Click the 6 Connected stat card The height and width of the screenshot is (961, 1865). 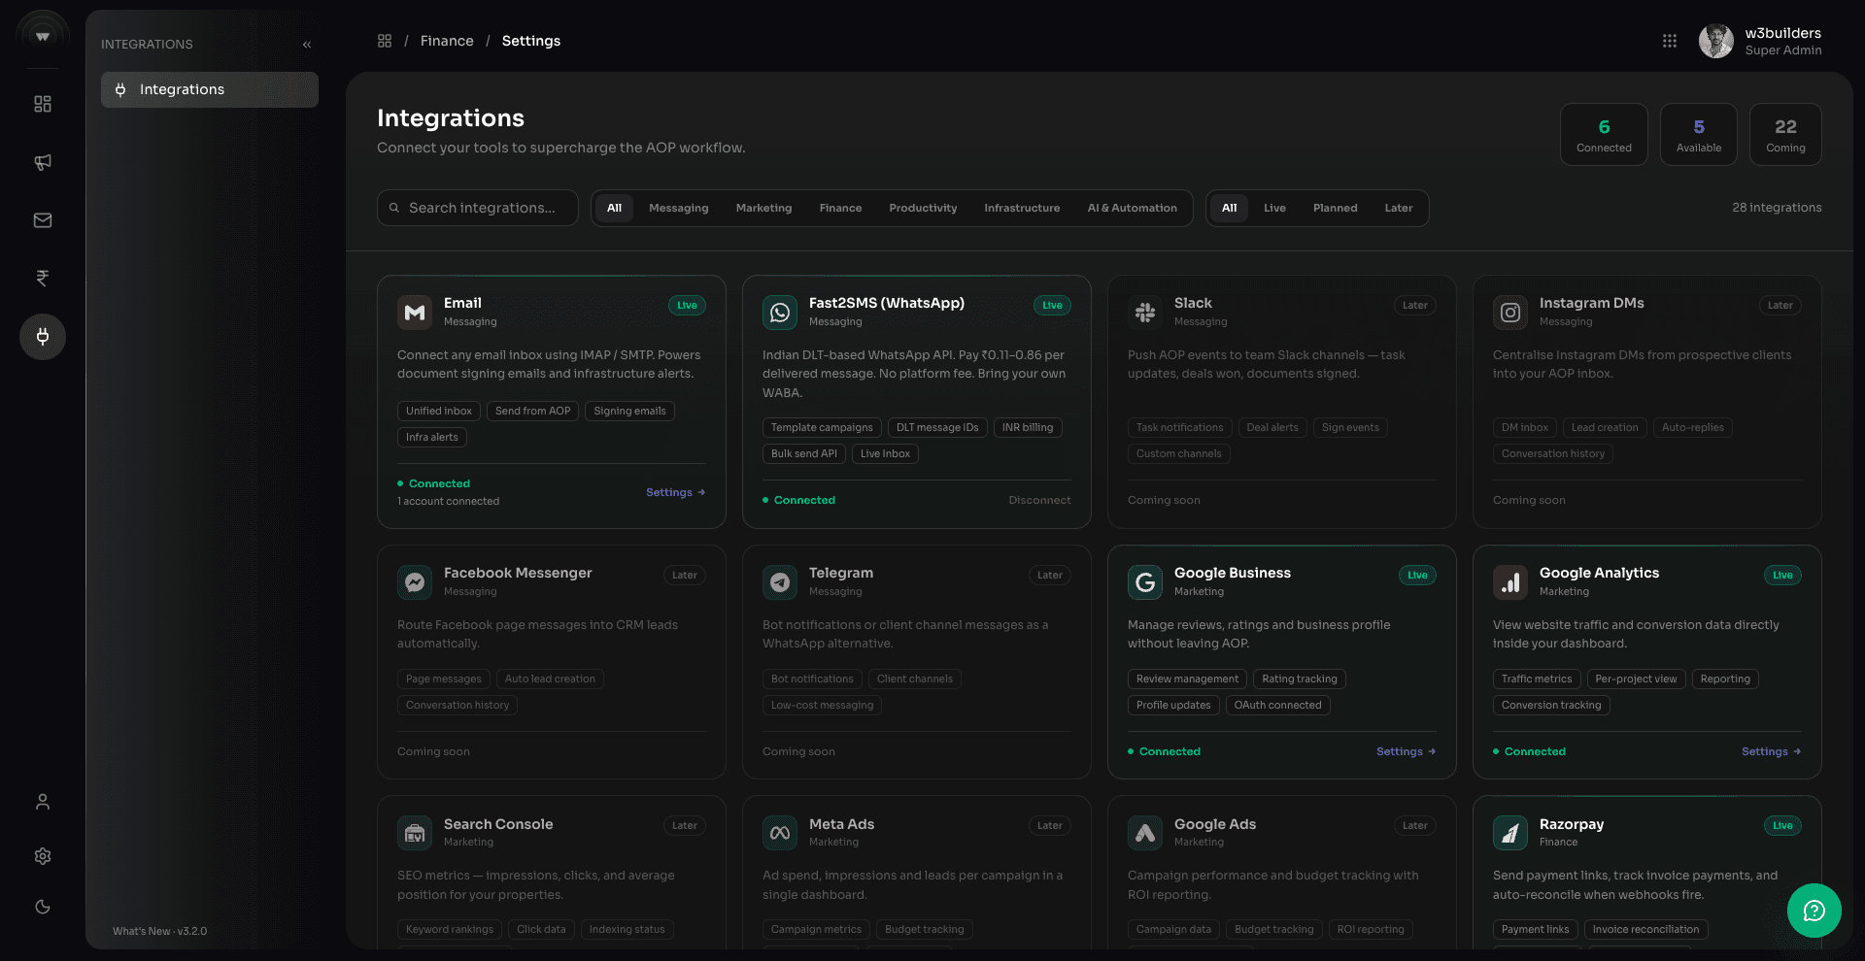[x=1604, y=135]
